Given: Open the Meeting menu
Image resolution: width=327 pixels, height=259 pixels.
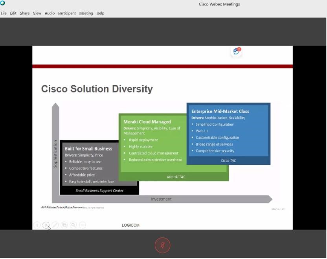Looking at the screenshot, I should tap(86, 13).
